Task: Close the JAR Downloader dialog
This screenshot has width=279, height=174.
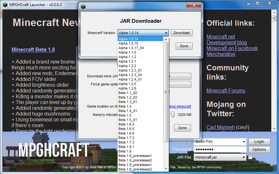Action: coord(194,5)
